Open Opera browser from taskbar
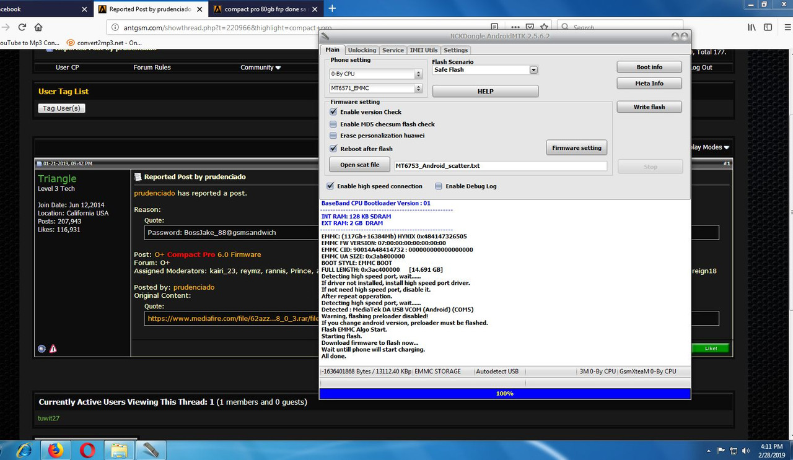This screenshot has width=793, height=460. click(87, 450)
